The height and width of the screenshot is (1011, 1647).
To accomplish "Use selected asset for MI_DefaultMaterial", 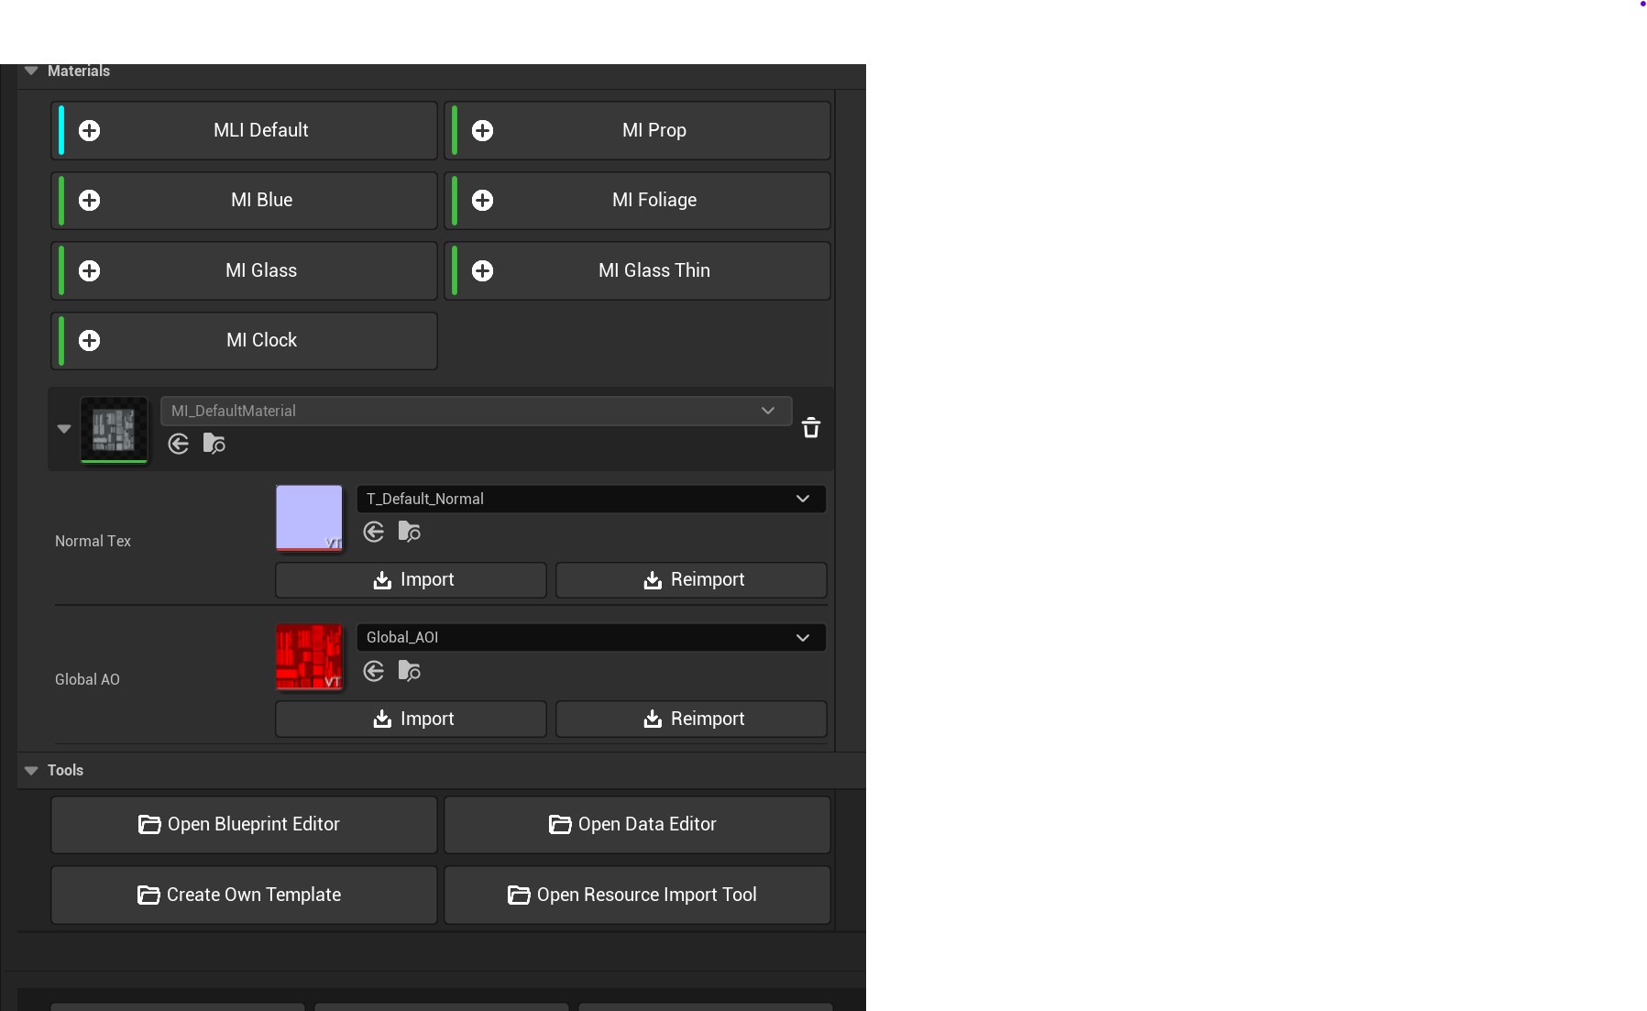I will pos(179,444).
